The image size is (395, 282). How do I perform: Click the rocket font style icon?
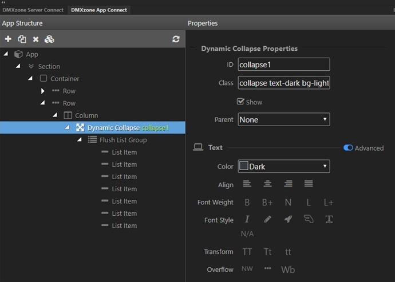pyautogui.click(x=288, y=219)
